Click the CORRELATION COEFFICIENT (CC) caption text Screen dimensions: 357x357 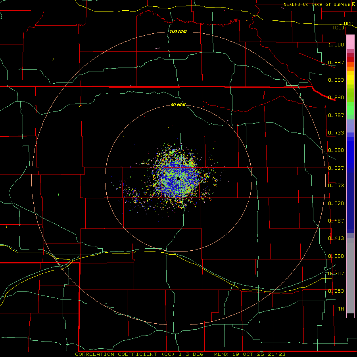(125, 354)
